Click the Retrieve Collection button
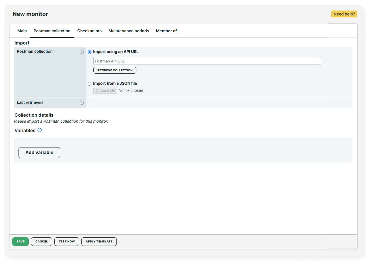371x265 pixels. (115, 70)
